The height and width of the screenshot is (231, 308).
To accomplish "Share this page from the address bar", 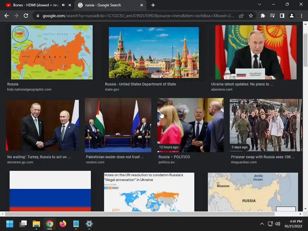I will [241, 16].
